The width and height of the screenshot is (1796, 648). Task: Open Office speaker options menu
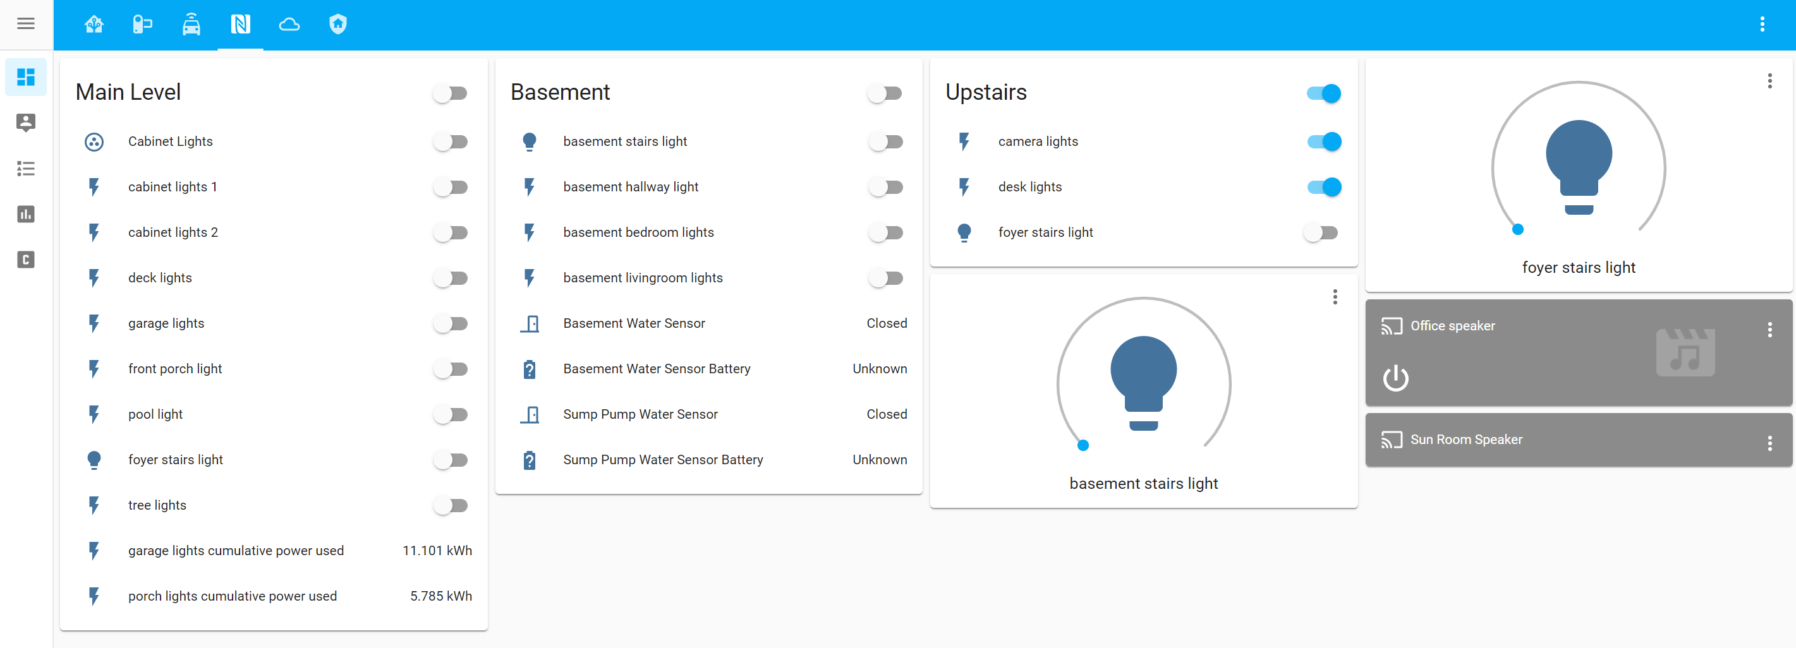[x=1769, y=330]
